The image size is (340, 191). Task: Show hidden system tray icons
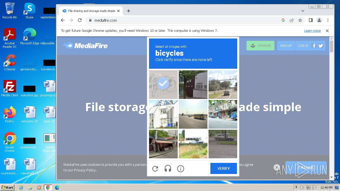(x=296, y=188)
